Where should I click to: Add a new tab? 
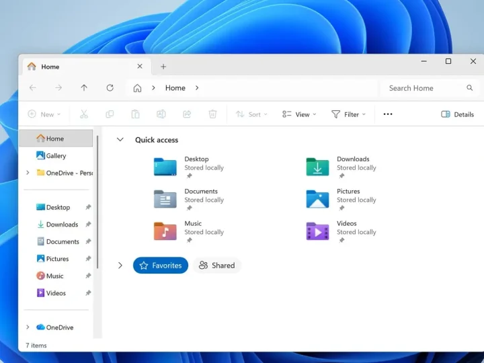(163, 67)
